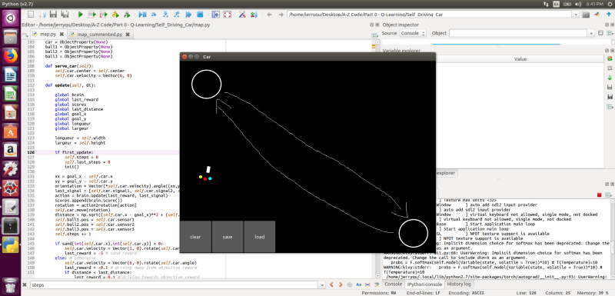
Task: Click the clear button in Car window
Action: 195,237
